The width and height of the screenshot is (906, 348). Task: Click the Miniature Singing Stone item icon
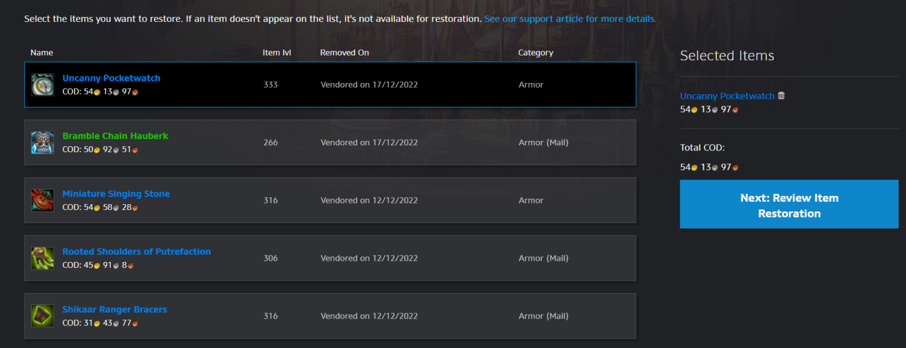(42, 199)
